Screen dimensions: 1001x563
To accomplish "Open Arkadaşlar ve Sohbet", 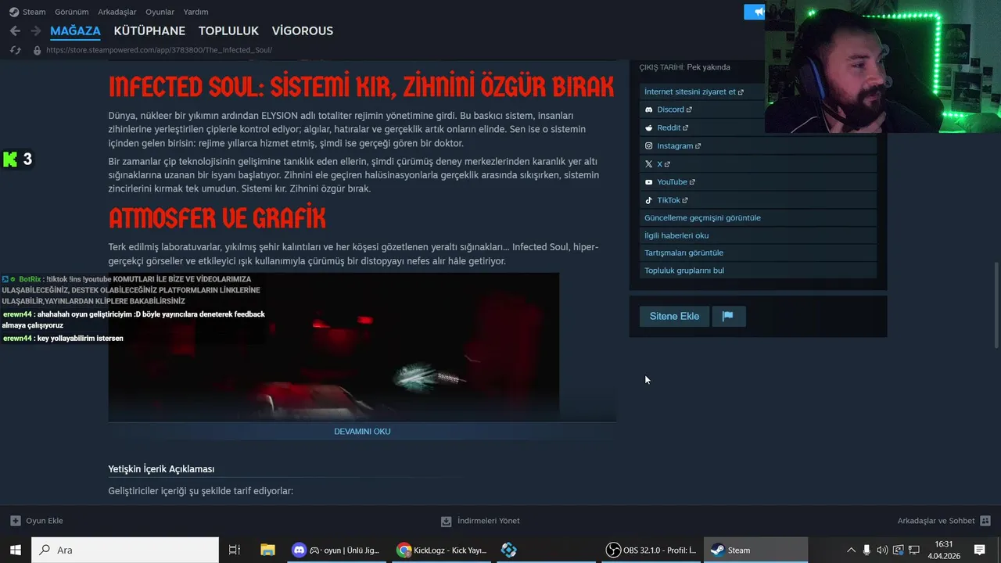I will point(944,521).
